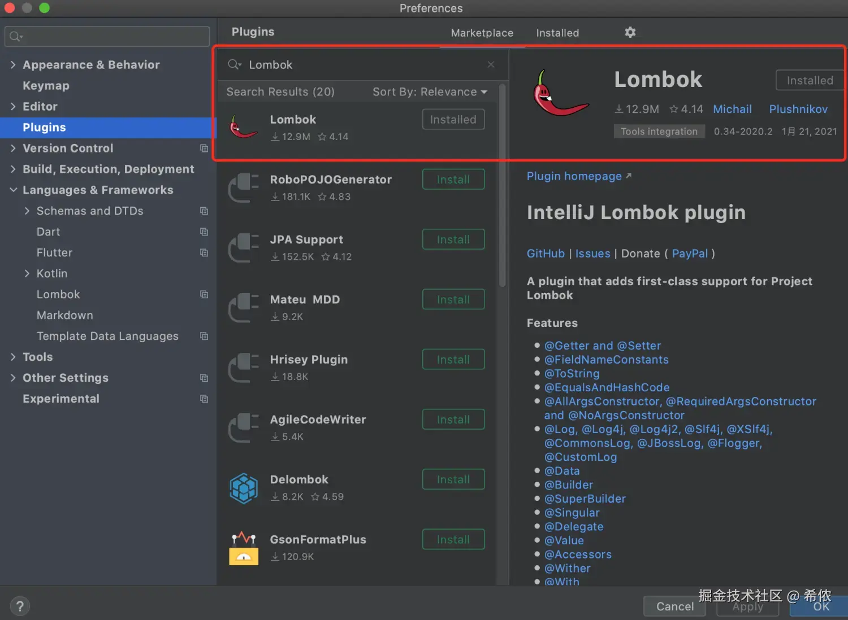Open the @EqualsAndHashCode feature link
Viewport: 848px width, 620px height.
click(x=607, y=387)
